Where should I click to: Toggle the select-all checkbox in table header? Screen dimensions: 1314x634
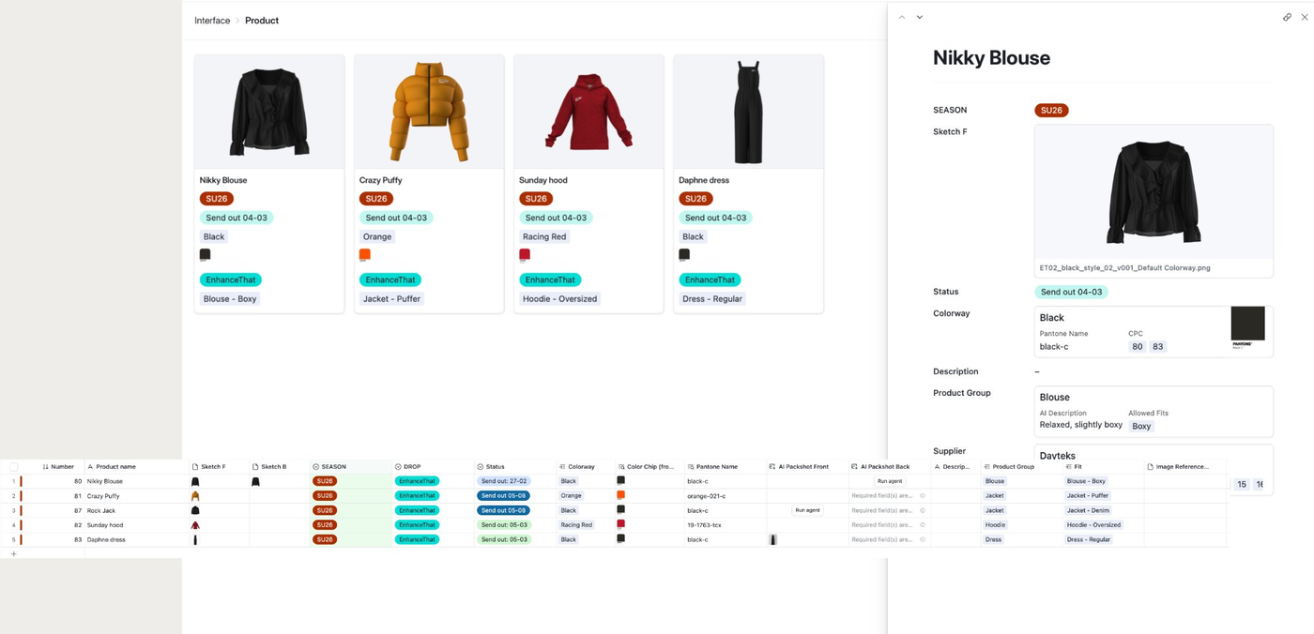coord(13,466)
